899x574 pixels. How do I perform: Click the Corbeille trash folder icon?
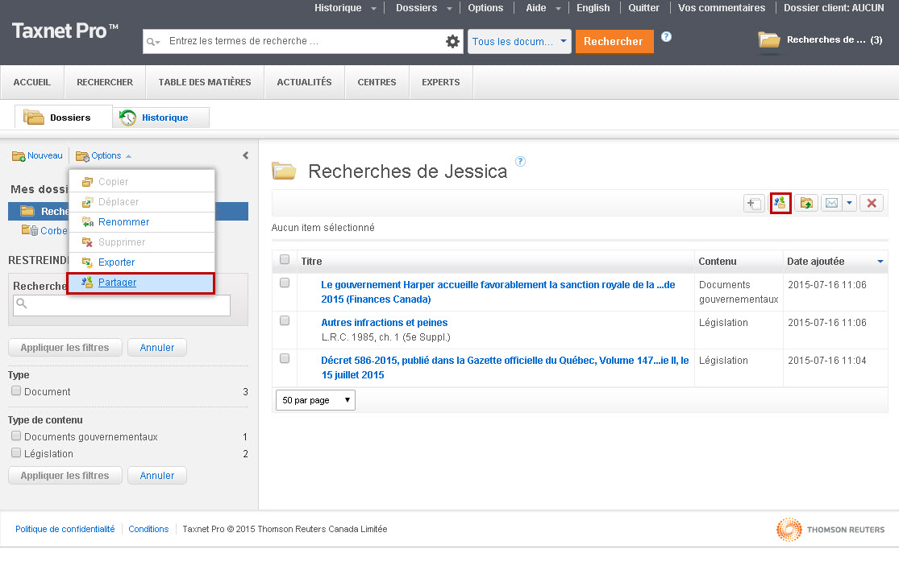pos(30,230)
